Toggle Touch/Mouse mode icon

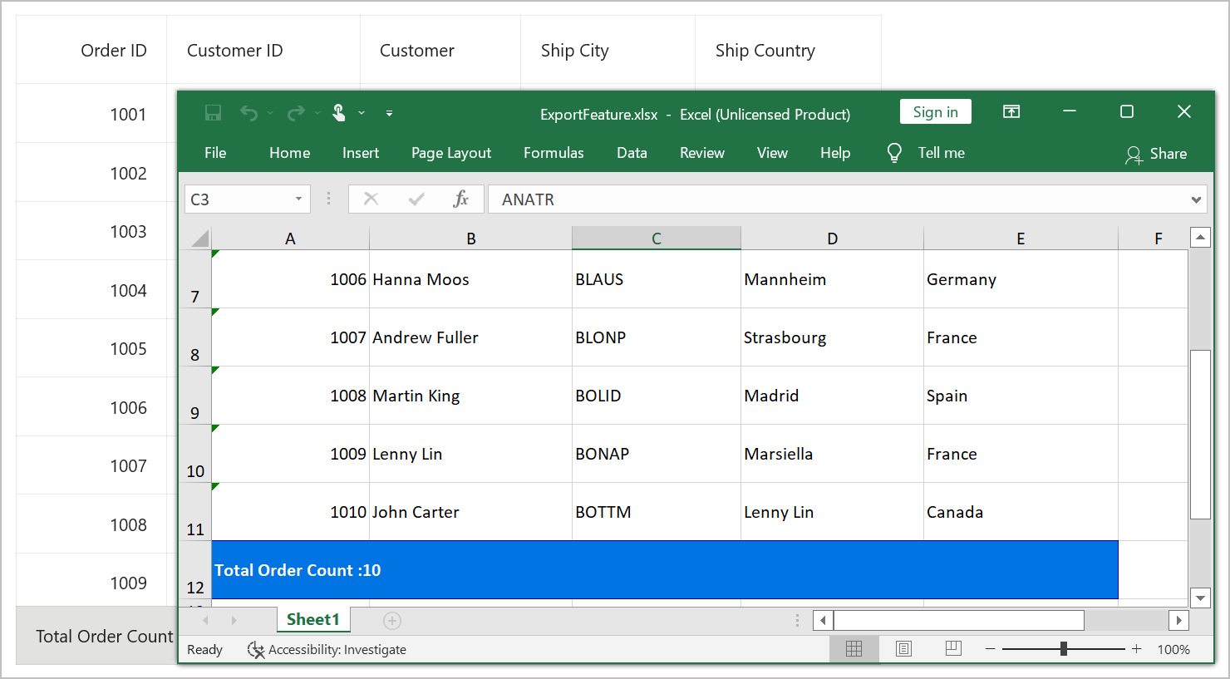[339, 113]
